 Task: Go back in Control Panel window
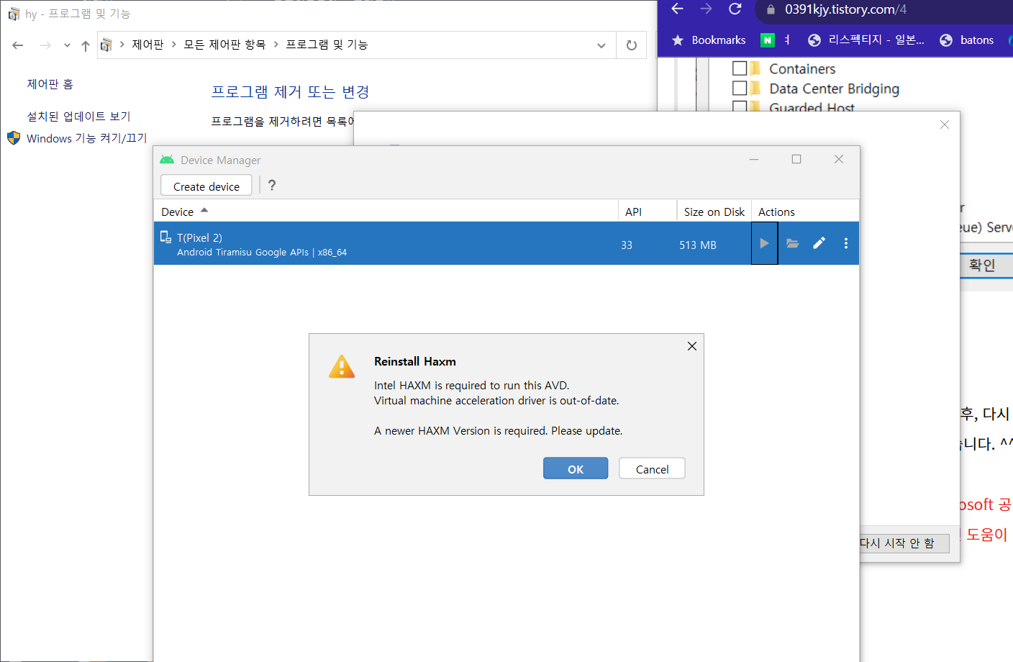point(18,45)
